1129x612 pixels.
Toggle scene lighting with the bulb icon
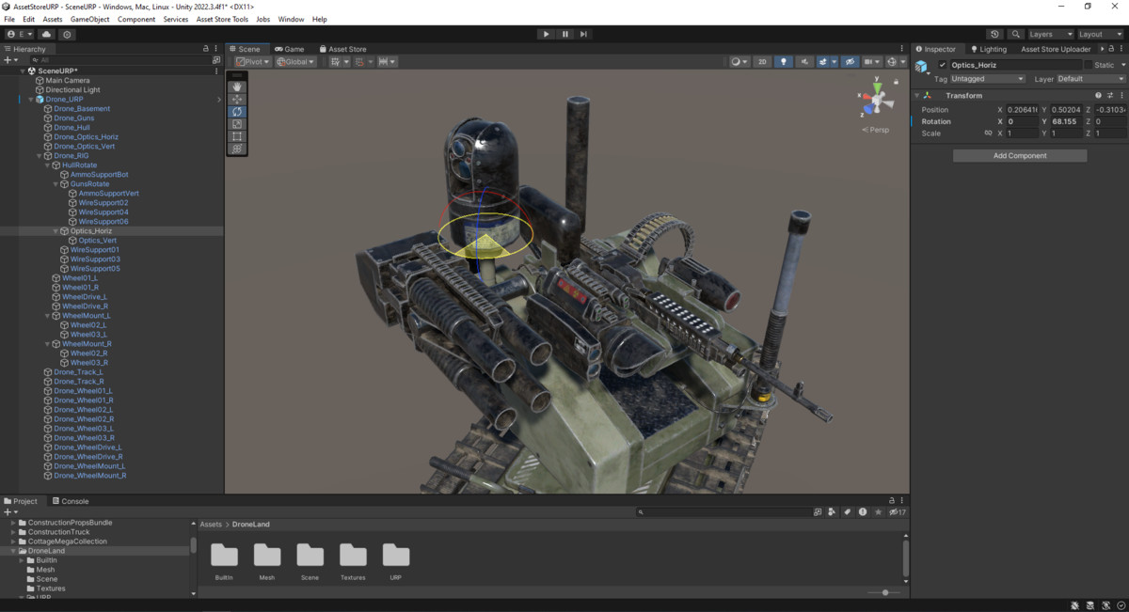click(x=784, y=61)
